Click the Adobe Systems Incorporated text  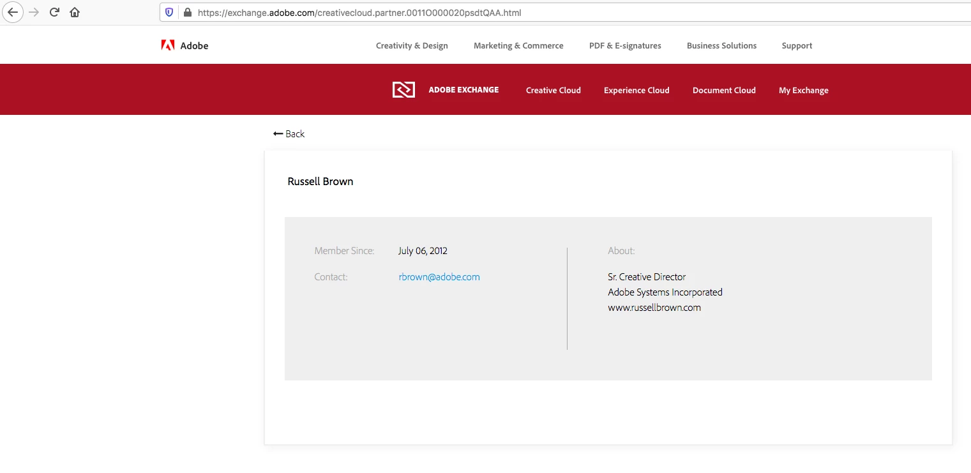tap(665, 292)
